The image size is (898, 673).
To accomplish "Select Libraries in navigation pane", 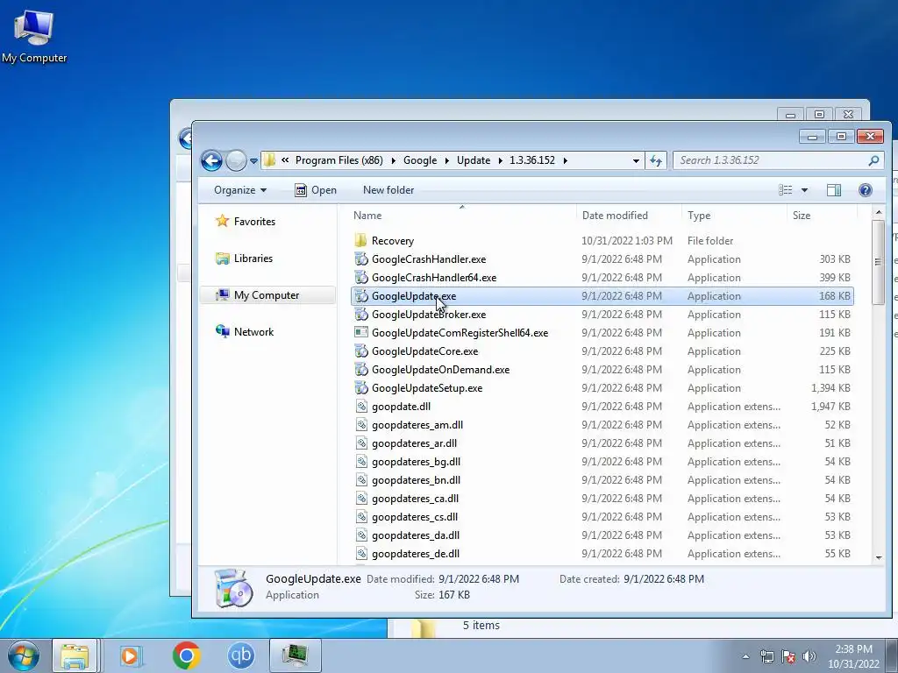I will [x=244, y=259].
